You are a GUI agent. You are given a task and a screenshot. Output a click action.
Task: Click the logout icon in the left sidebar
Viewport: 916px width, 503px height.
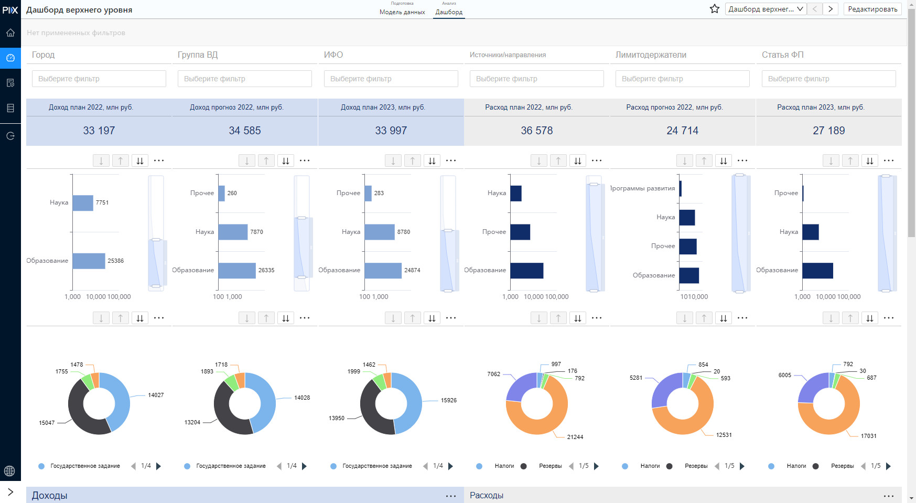click(x=10, y=136)
